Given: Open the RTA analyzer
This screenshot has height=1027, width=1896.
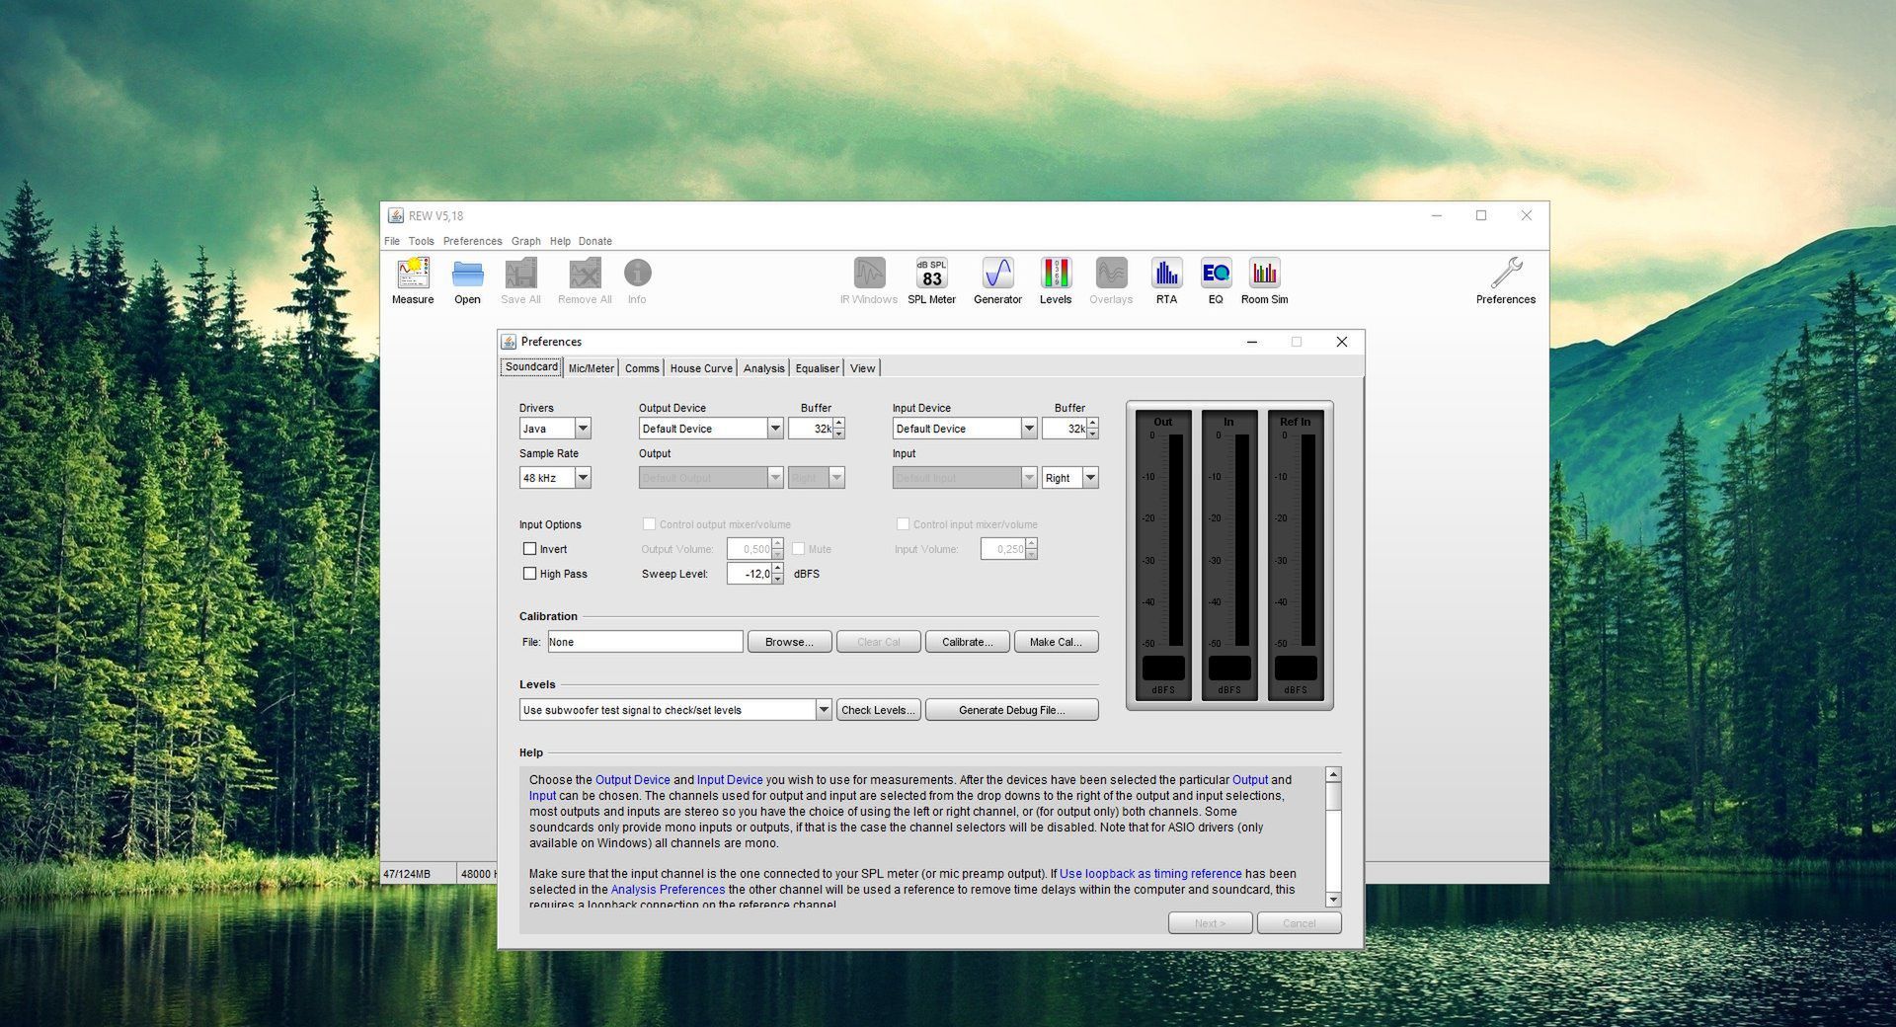Looking at the screenshot, I should [x=1166, y=279].
